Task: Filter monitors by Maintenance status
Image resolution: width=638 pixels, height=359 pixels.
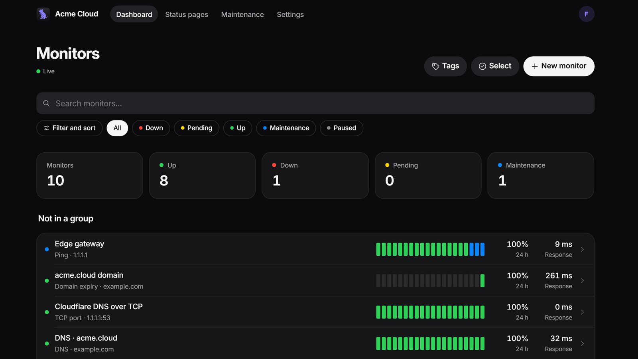Action: [286, 128]
